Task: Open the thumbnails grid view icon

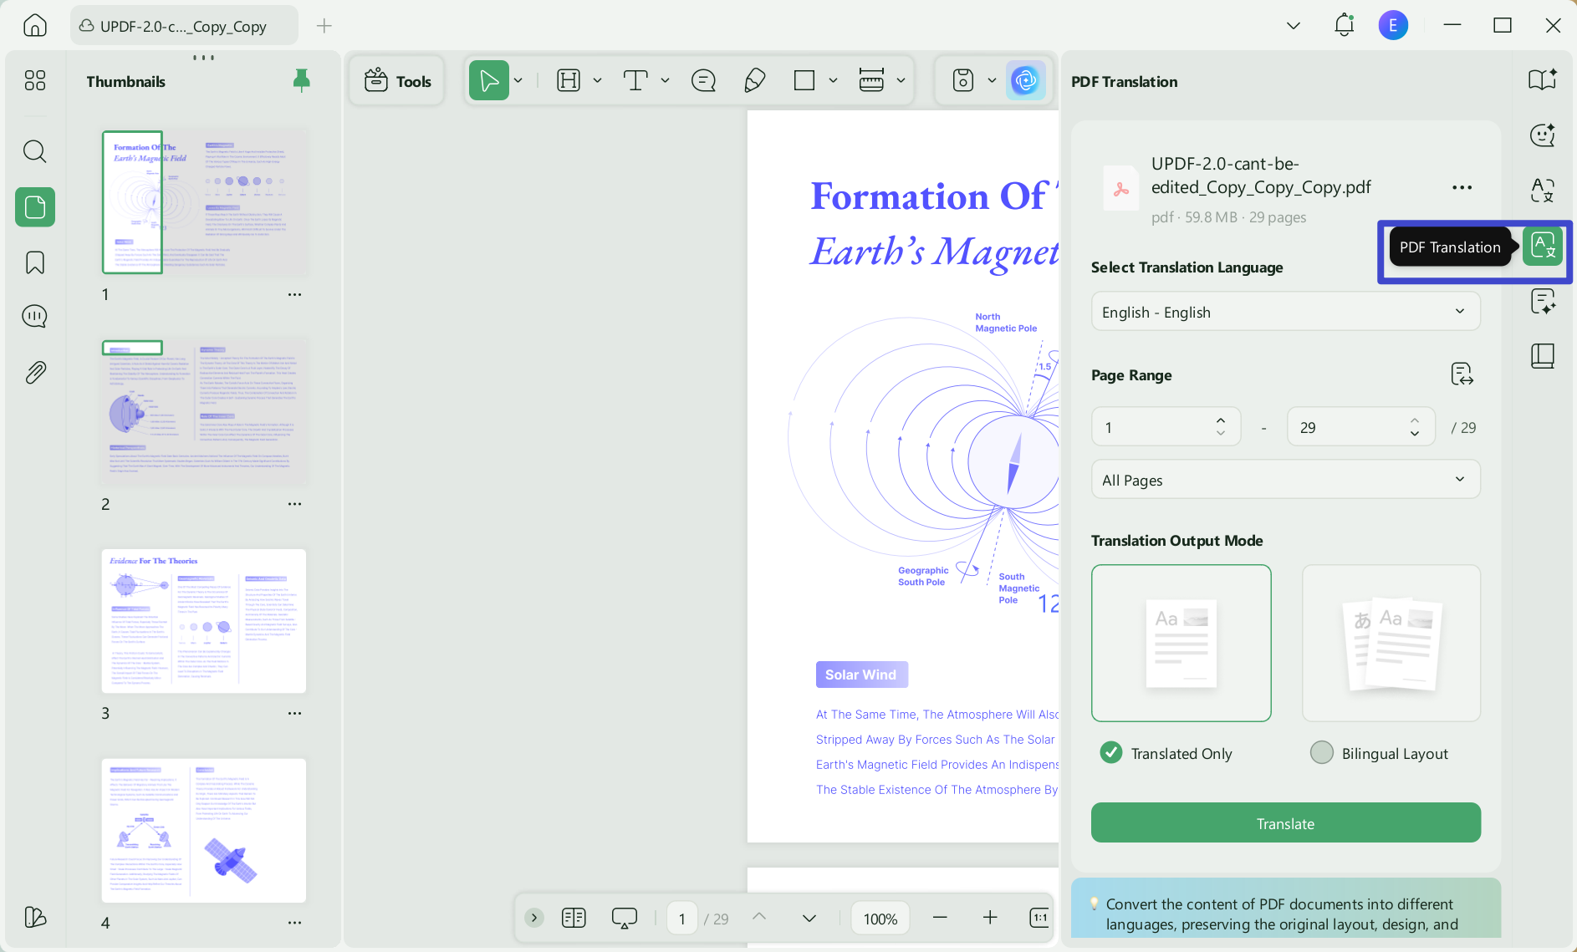Action: click(x=35, y=80)
